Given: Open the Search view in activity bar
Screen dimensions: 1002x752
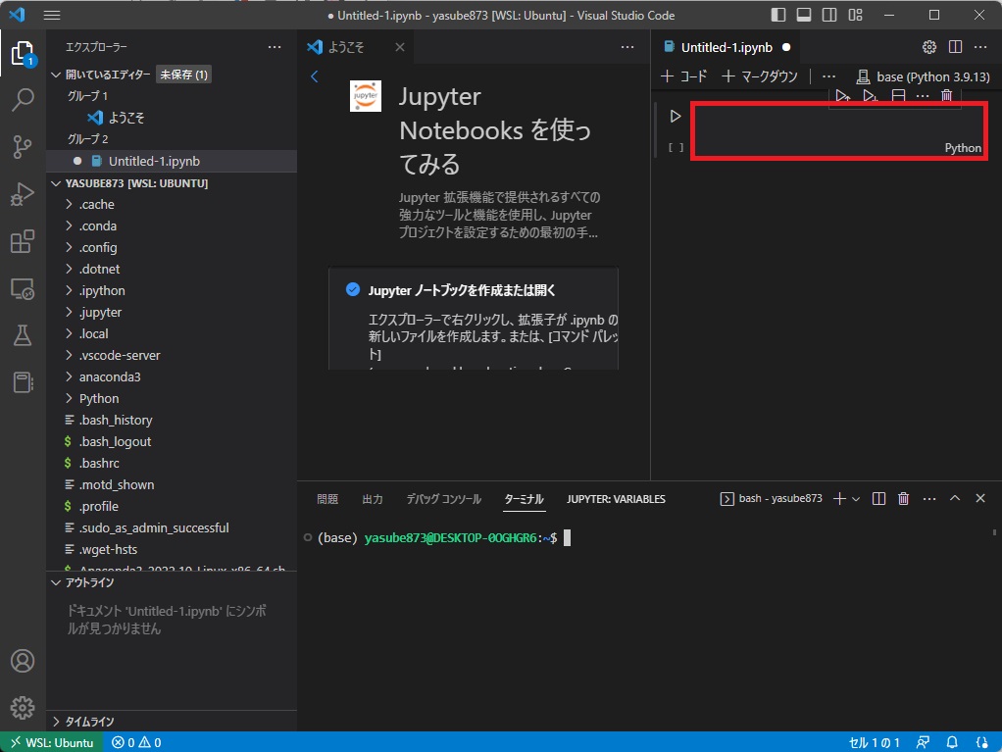Looking at the screenshot, I should coord(23,100).
